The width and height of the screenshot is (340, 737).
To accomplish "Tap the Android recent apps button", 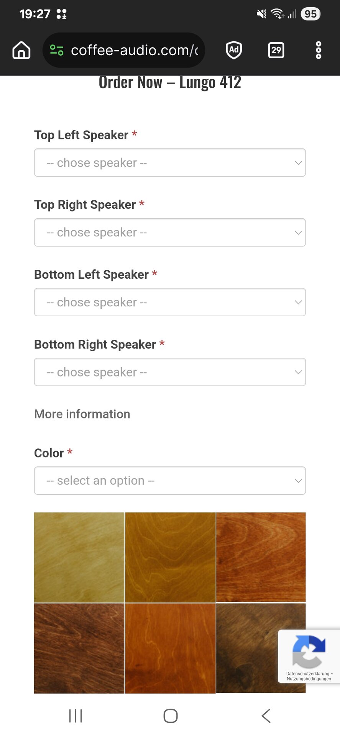I will [76, 716].
